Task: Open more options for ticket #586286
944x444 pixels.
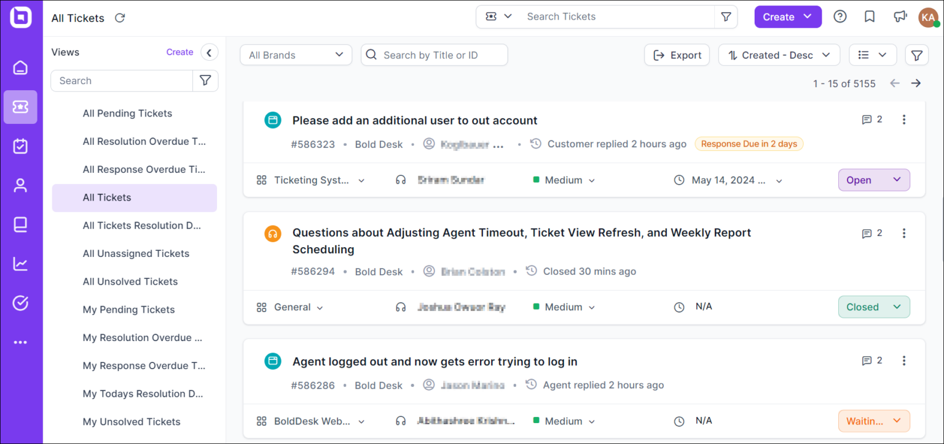Action: point(903,361)
